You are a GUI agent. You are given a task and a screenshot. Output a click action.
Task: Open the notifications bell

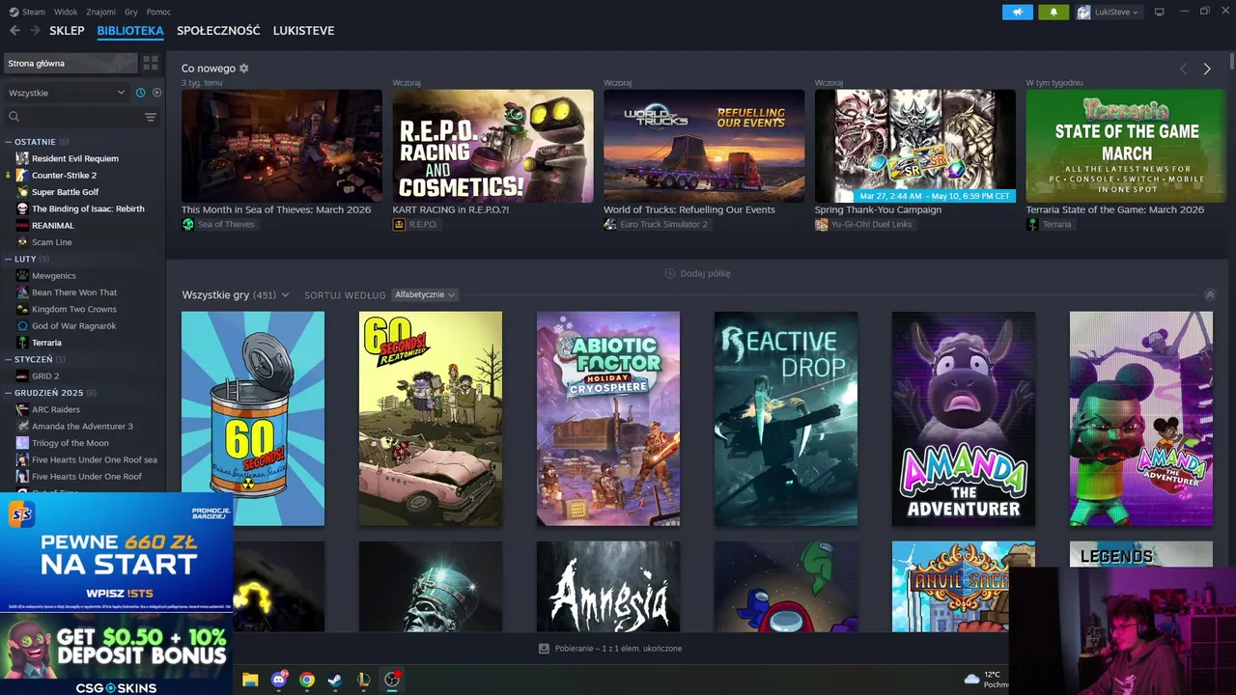tap(1053, 12)
